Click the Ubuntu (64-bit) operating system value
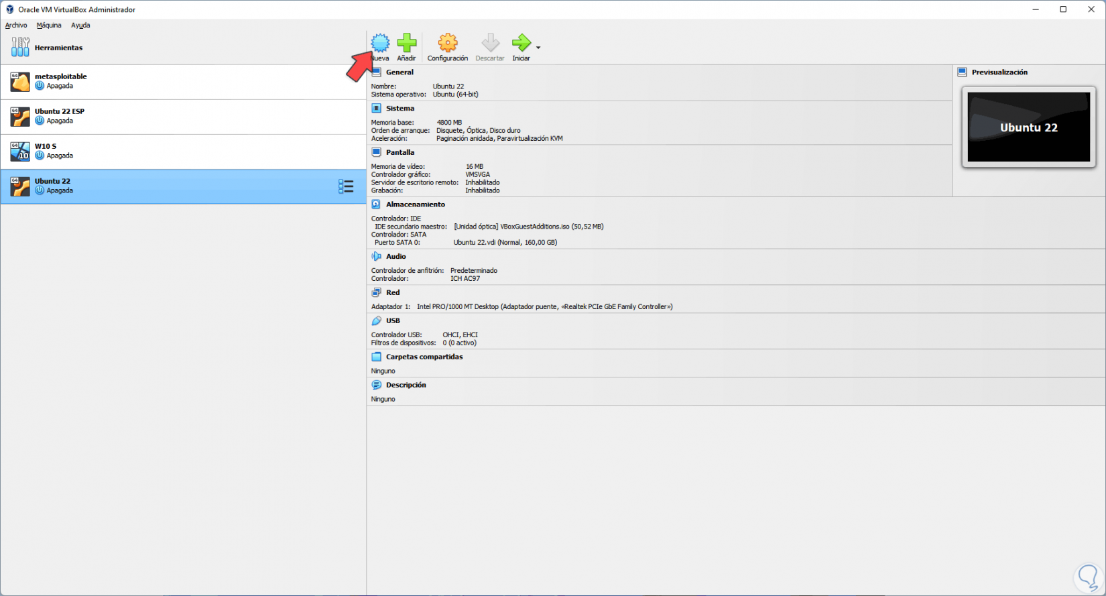 pos(456,95)
